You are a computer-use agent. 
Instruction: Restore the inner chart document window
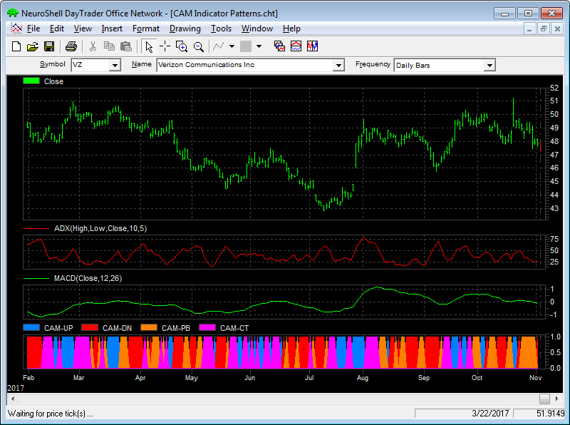click(544, 29)
